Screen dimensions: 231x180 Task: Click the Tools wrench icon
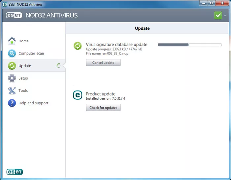[x=12, y=90]
